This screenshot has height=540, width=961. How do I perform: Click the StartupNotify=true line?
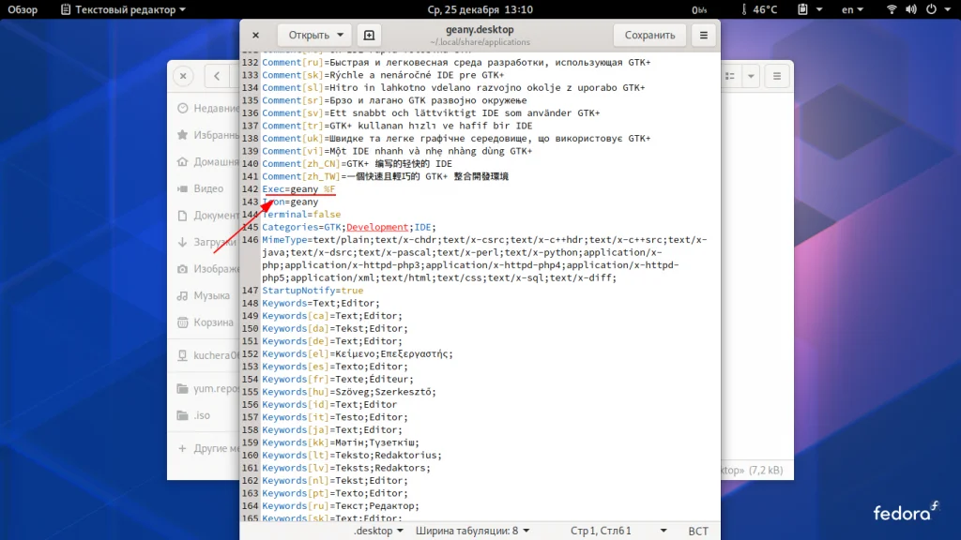pyautogui.click(x=313, y=291)
